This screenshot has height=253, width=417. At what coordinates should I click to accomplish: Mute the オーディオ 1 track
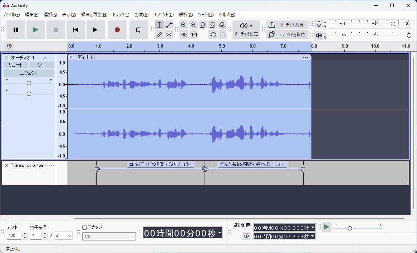15,65
